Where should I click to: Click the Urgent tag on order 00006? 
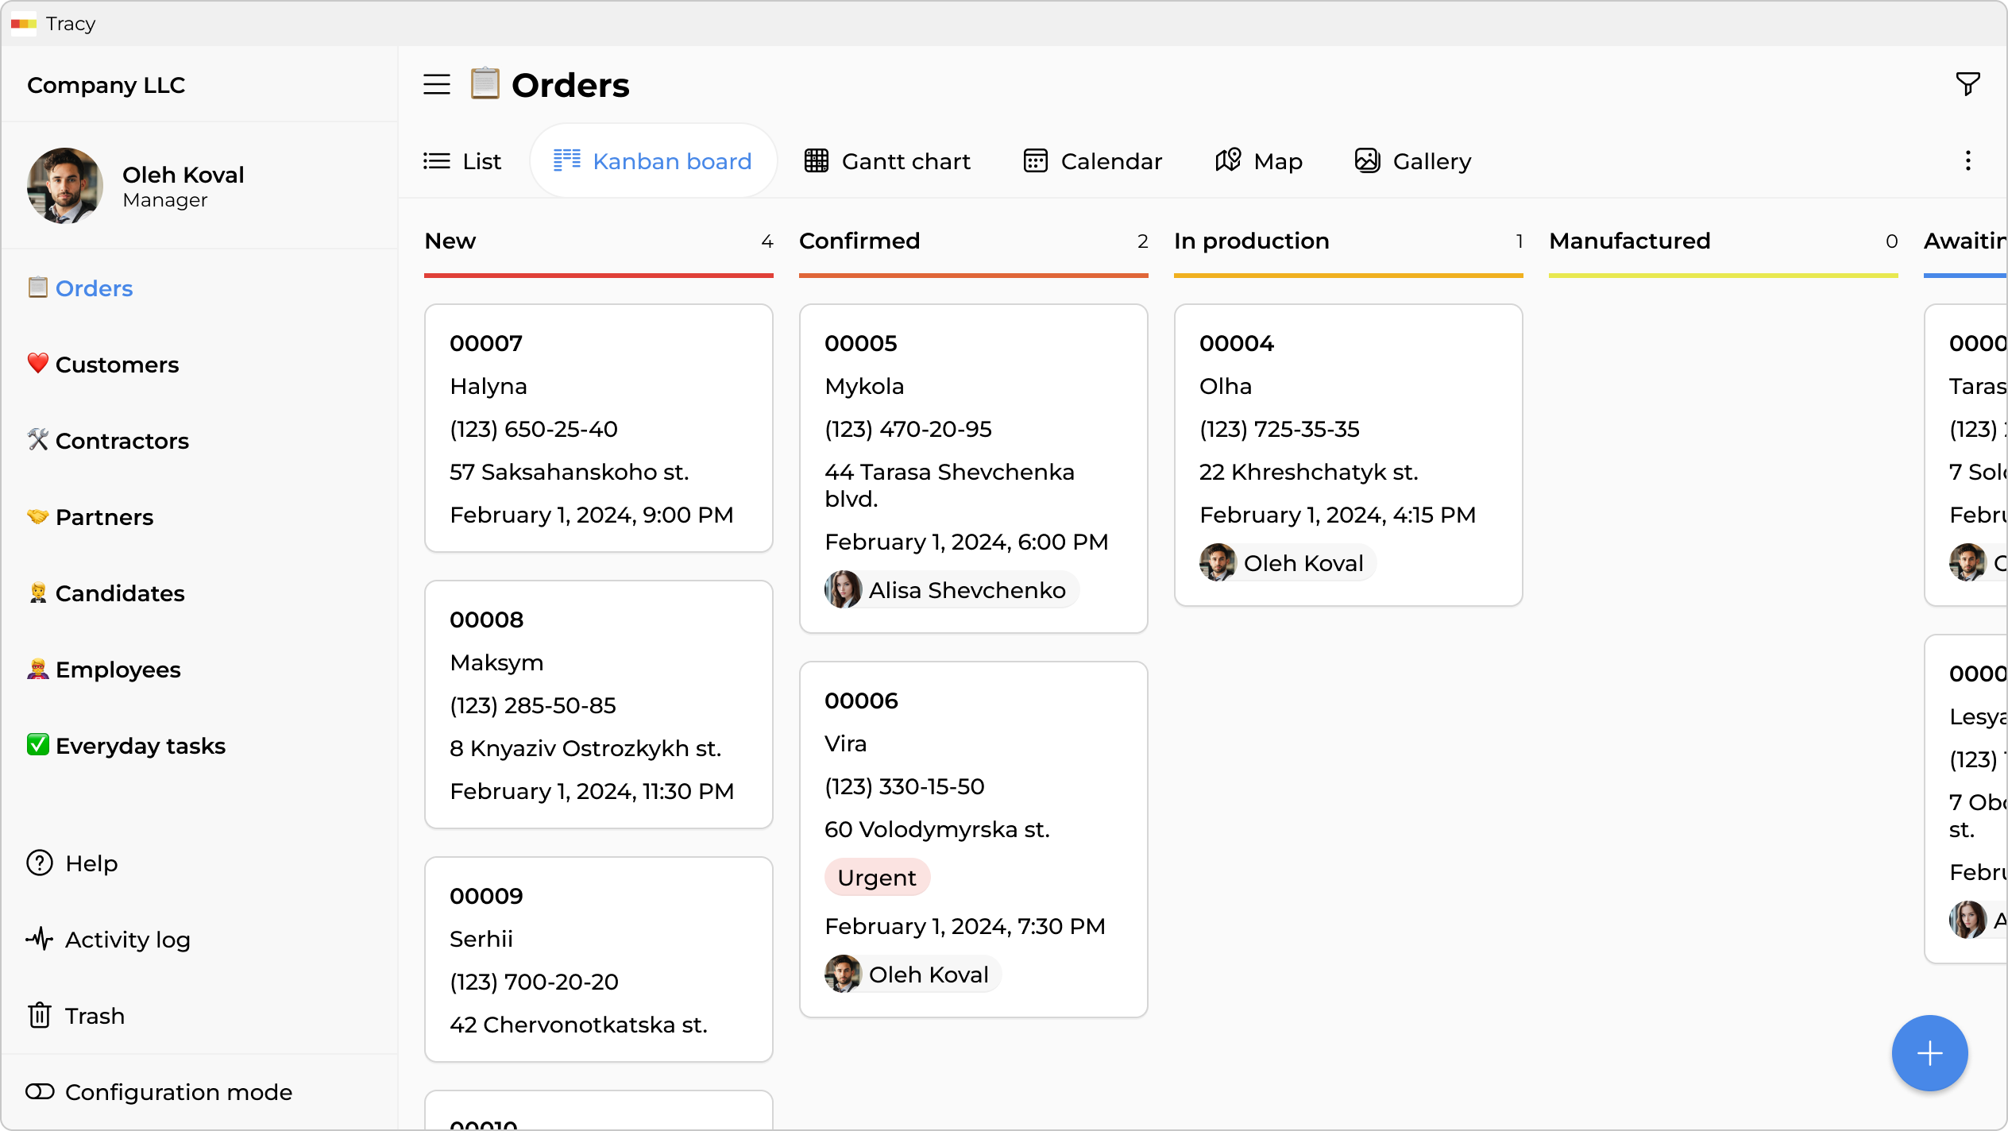click(877, 878)
